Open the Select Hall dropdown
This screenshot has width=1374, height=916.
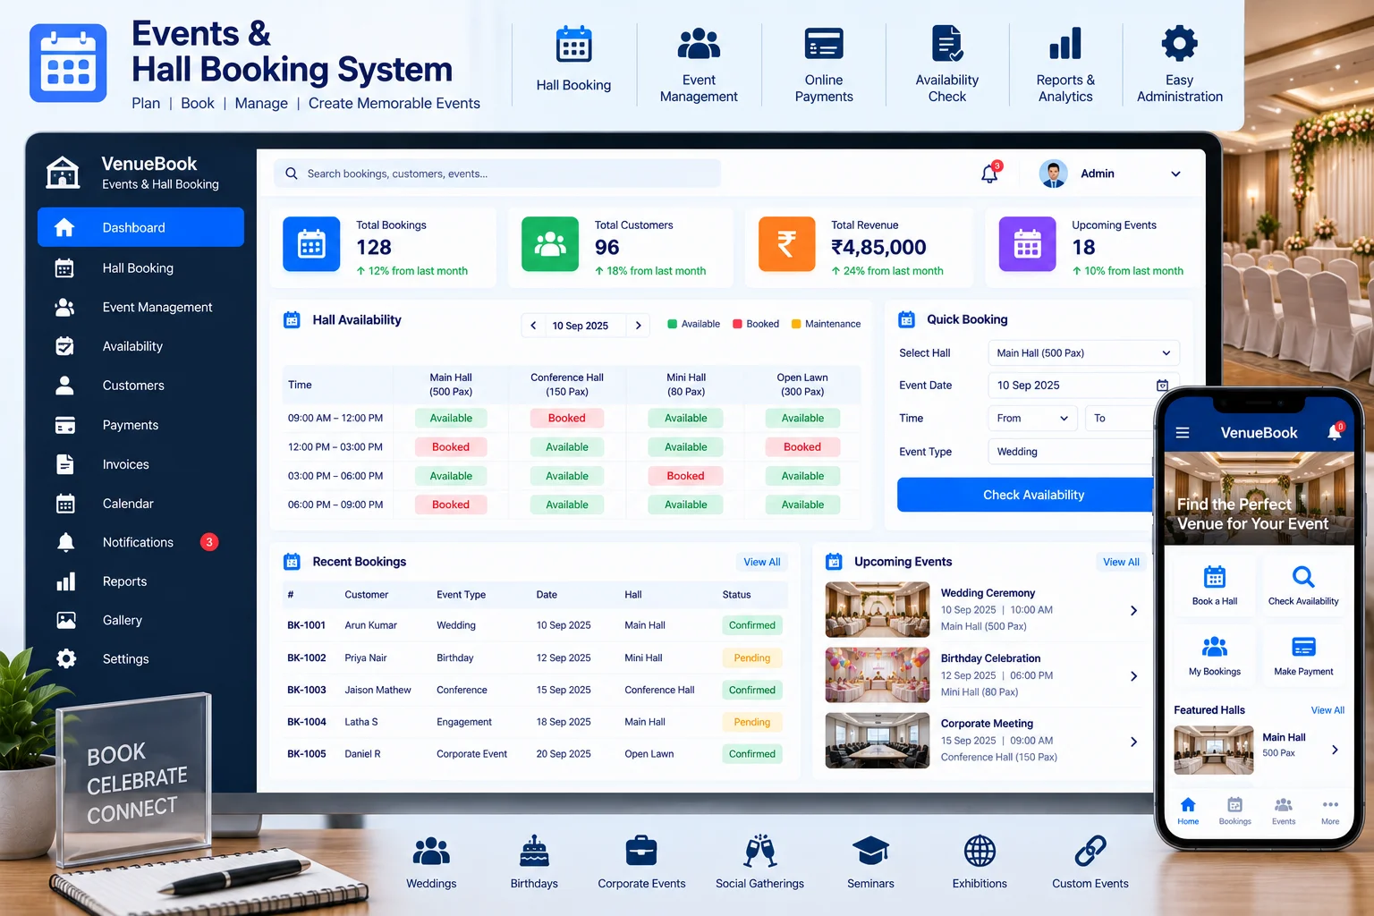pos(1084,353)
